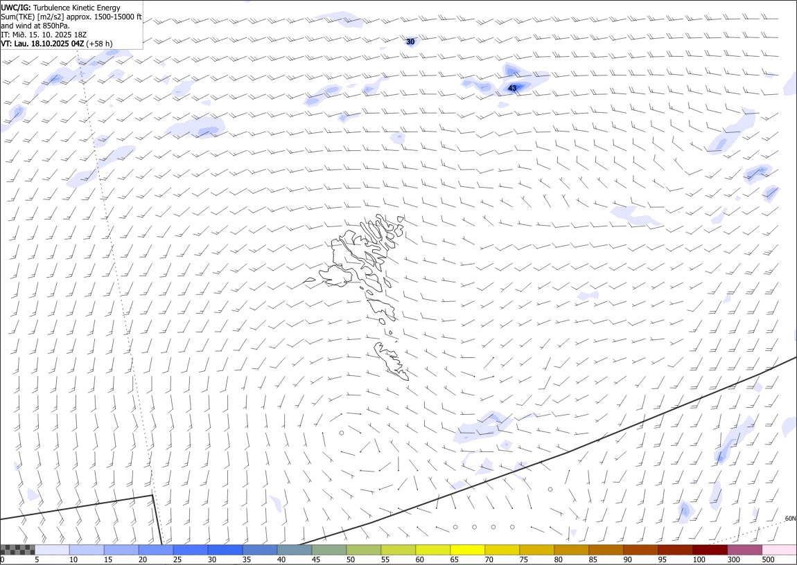Pick the legend swatch between 90 and 95
797x565 pixels.
coord(640,550)
